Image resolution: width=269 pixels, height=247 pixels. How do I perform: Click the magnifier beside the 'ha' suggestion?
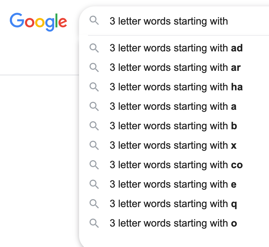pyautogui.click(x=94, y=87)
